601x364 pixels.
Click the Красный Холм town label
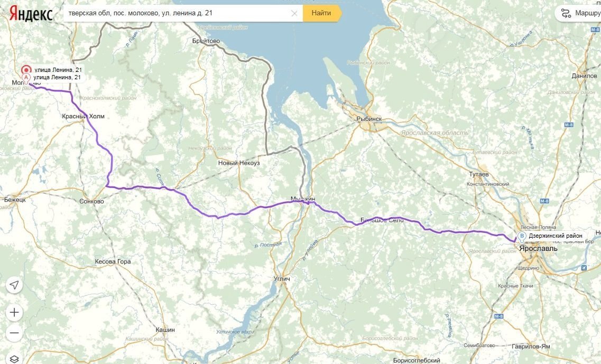tap(83, 116)
